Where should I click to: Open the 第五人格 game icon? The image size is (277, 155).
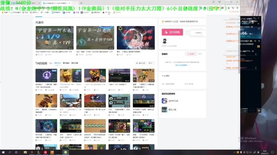click(164, 110)
